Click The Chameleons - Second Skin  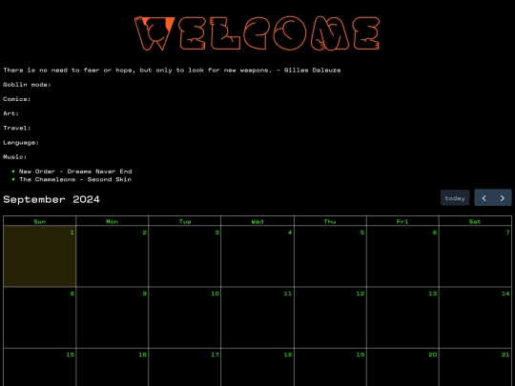(x=75, y=179)
